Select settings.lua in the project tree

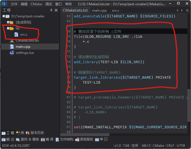point(25,53)
